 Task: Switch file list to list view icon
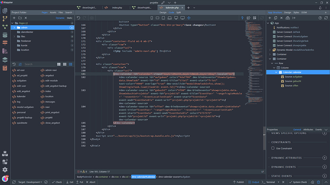click(70, 64)
